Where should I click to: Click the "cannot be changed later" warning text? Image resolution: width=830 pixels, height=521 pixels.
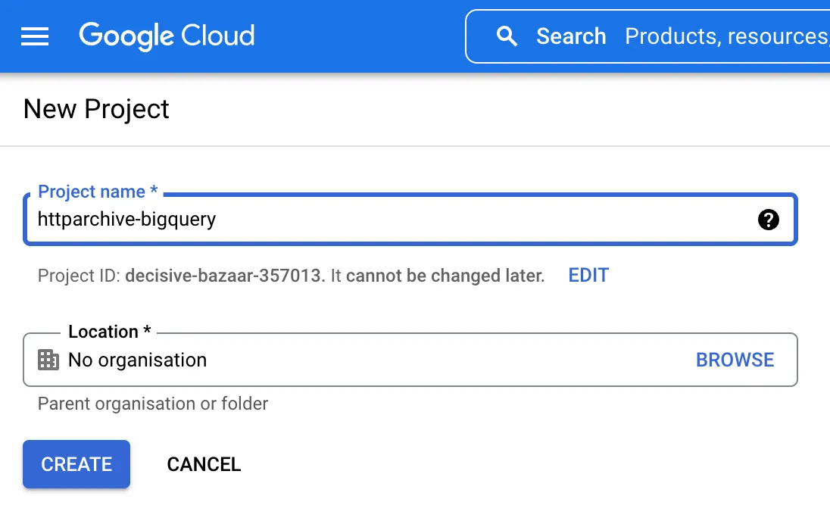pyautogui.click(x=445, y=276)
